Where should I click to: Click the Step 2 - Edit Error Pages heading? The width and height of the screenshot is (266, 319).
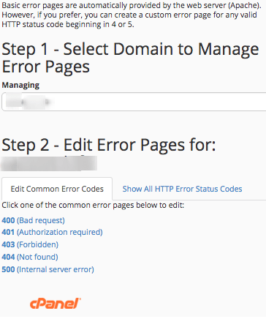(109, 145)
